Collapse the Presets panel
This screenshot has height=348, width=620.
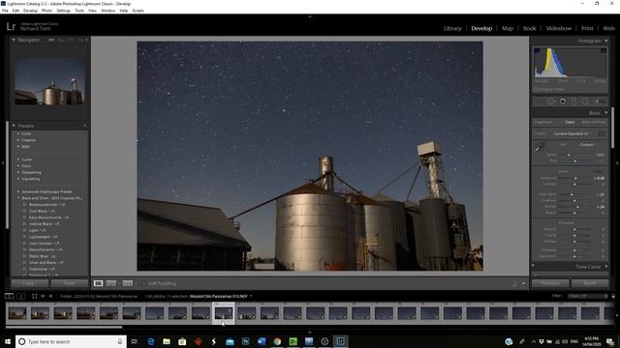(14, 126)
